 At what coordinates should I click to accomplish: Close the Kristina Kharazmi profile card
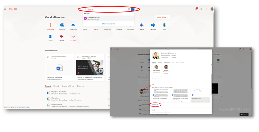(x=210, y=51)
